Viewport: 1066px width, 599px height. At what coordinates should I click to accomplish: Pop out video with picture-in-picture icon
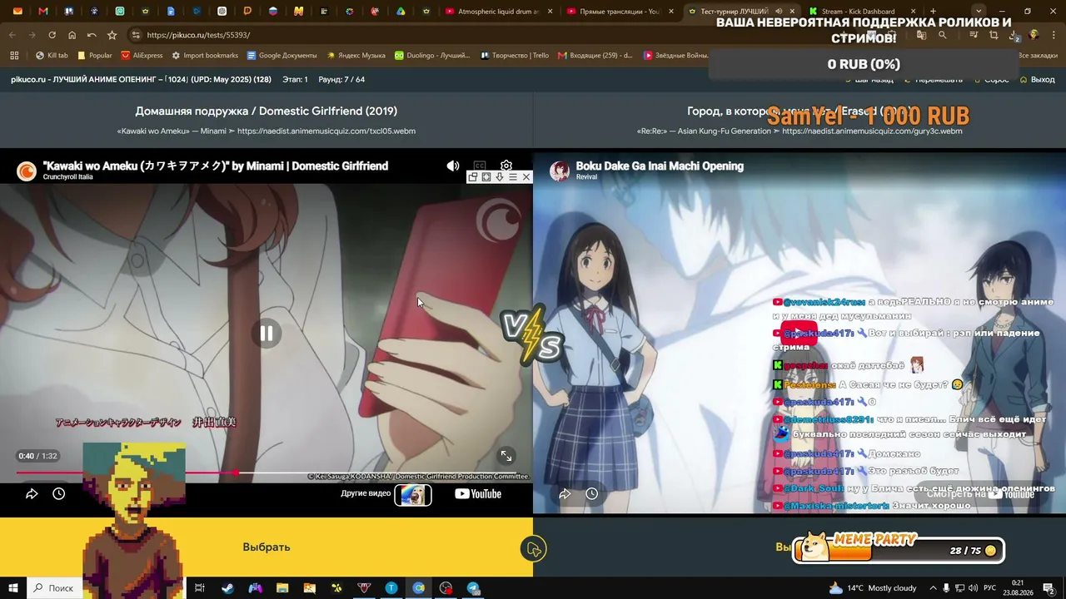[x=473, y=177]
